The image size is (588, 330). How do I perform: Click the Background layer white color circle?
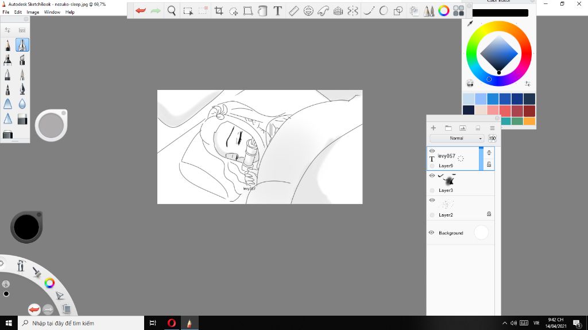[x=481, y=233]
